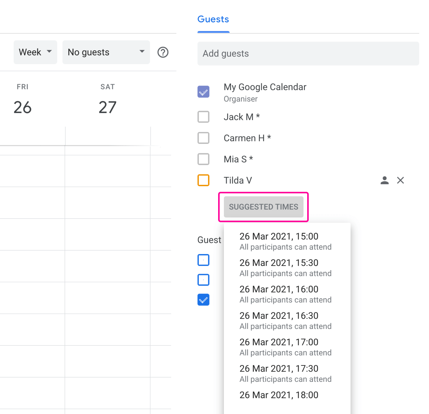Open the help icon near calendar view
The image size is (429, 414).
(x=163, y=52)
